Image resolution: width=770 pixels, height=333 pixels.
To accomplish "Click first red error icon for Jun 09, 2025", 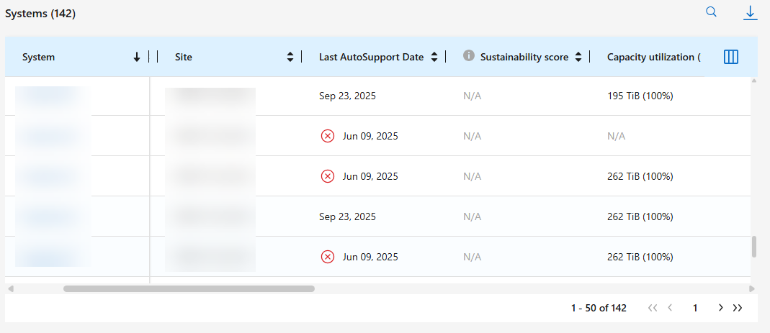I will (x=328, y=136).
